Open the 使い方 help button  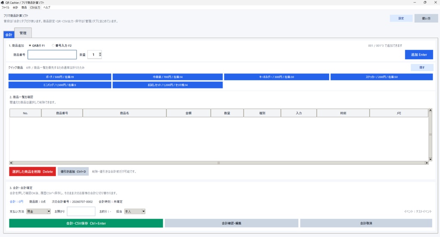(x=426, y=18)
